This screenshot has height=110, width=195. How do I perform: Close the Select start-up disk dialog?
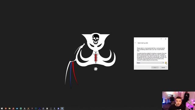point(166,39)
